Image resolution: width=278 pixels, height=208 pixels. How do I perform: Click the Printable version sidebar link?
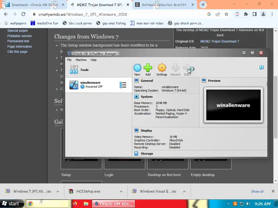click(20, 36)
